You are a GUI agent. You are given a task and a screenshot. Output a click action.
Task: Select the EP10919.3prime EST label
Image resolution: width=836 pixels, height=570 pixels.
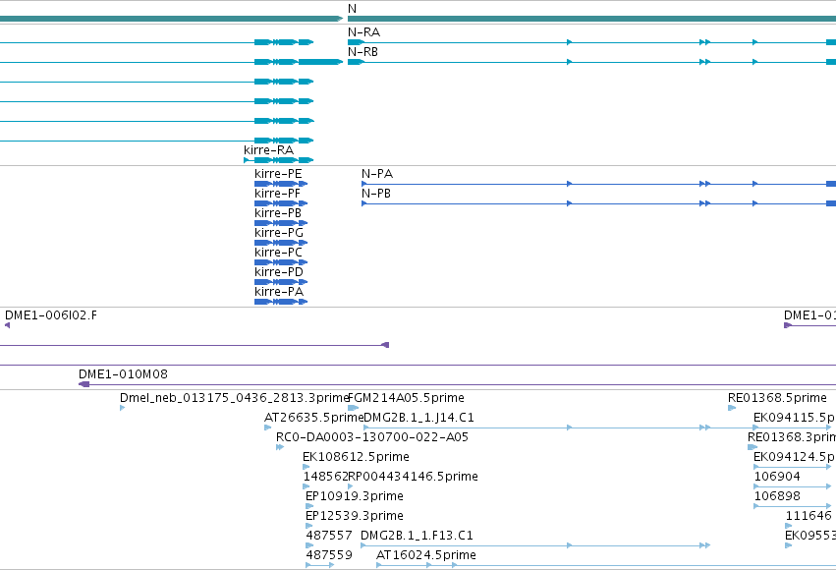(354, 496)
